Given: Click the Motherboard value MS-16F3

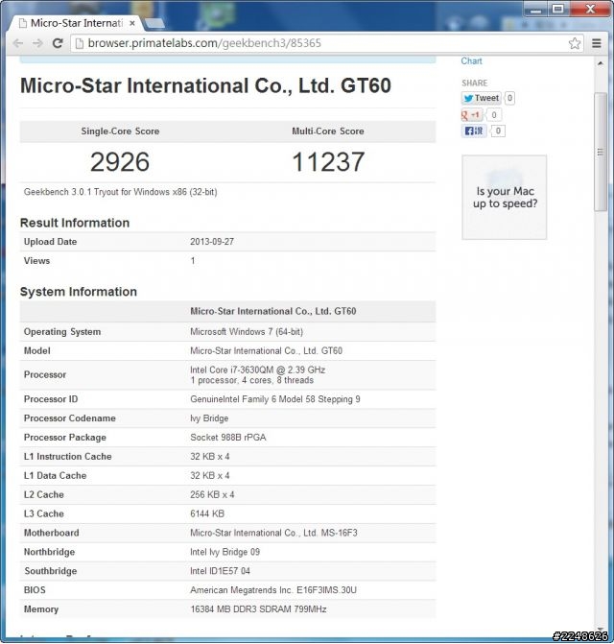Looking at the screenshot, I should [273, 533].
